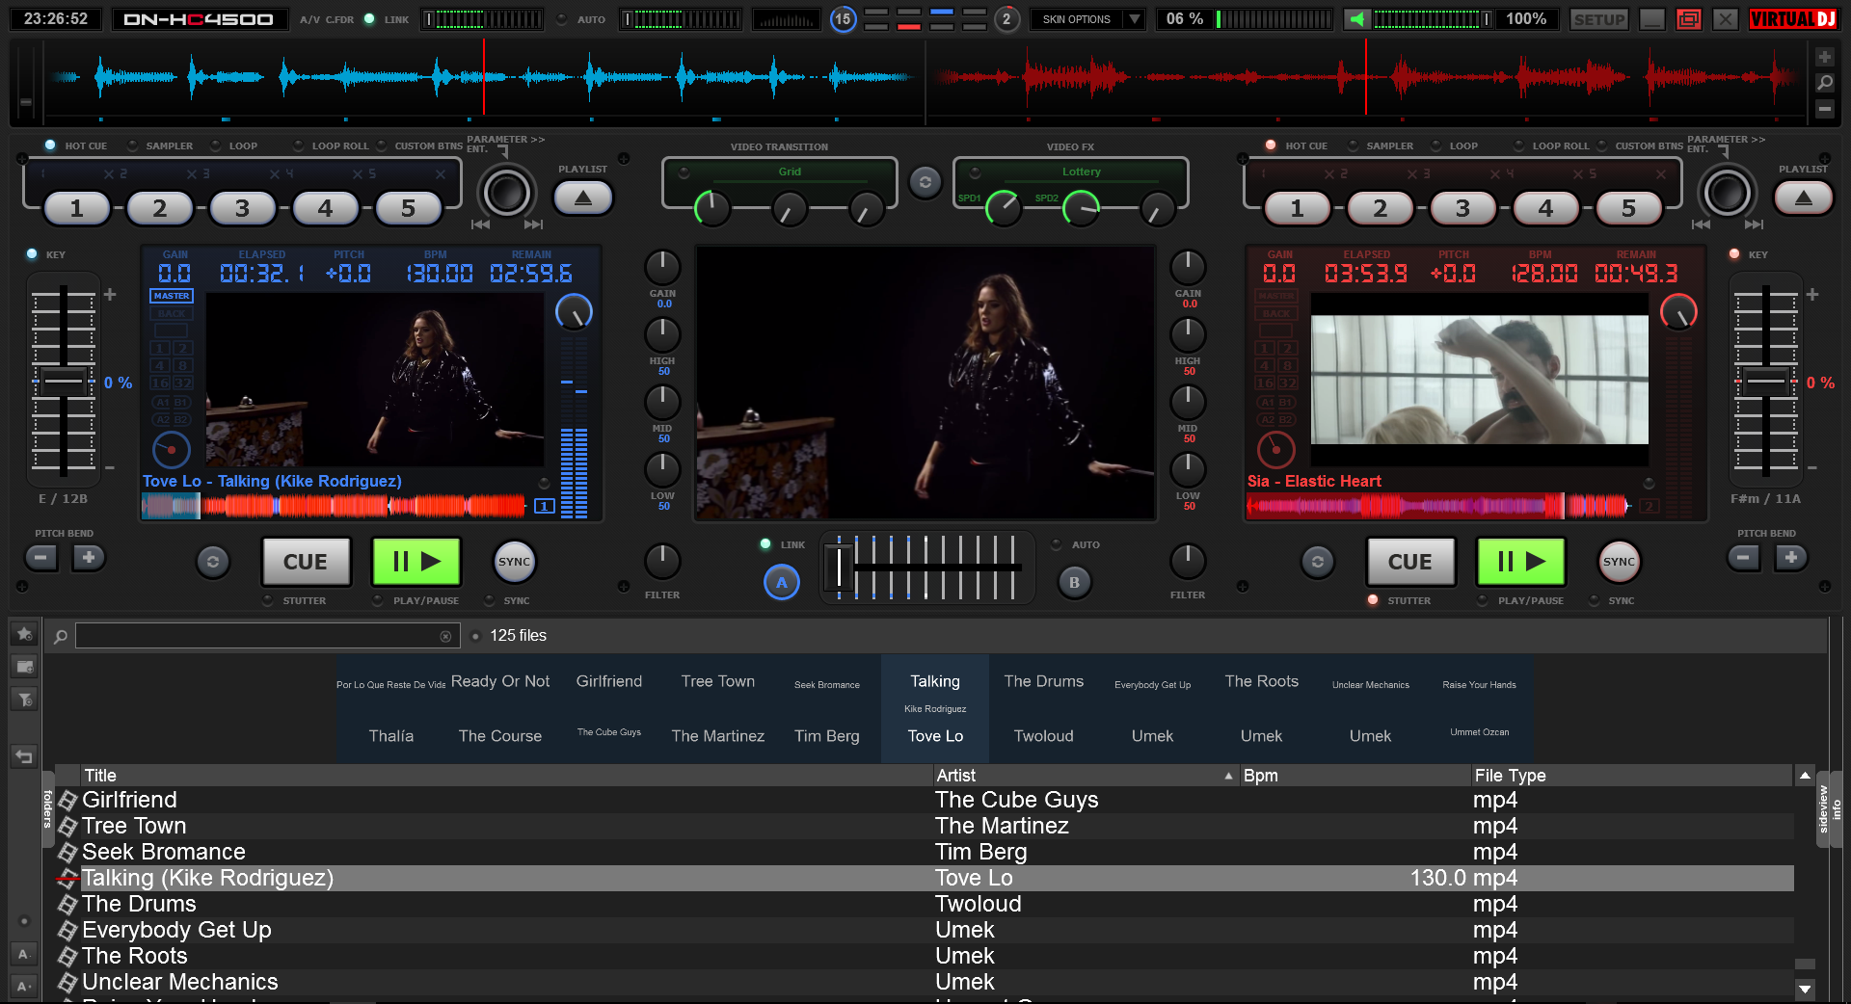This screenshot has height=1004, width=1851.
Task: Expand the folders side panel
Action: click(x=47, y=809)
